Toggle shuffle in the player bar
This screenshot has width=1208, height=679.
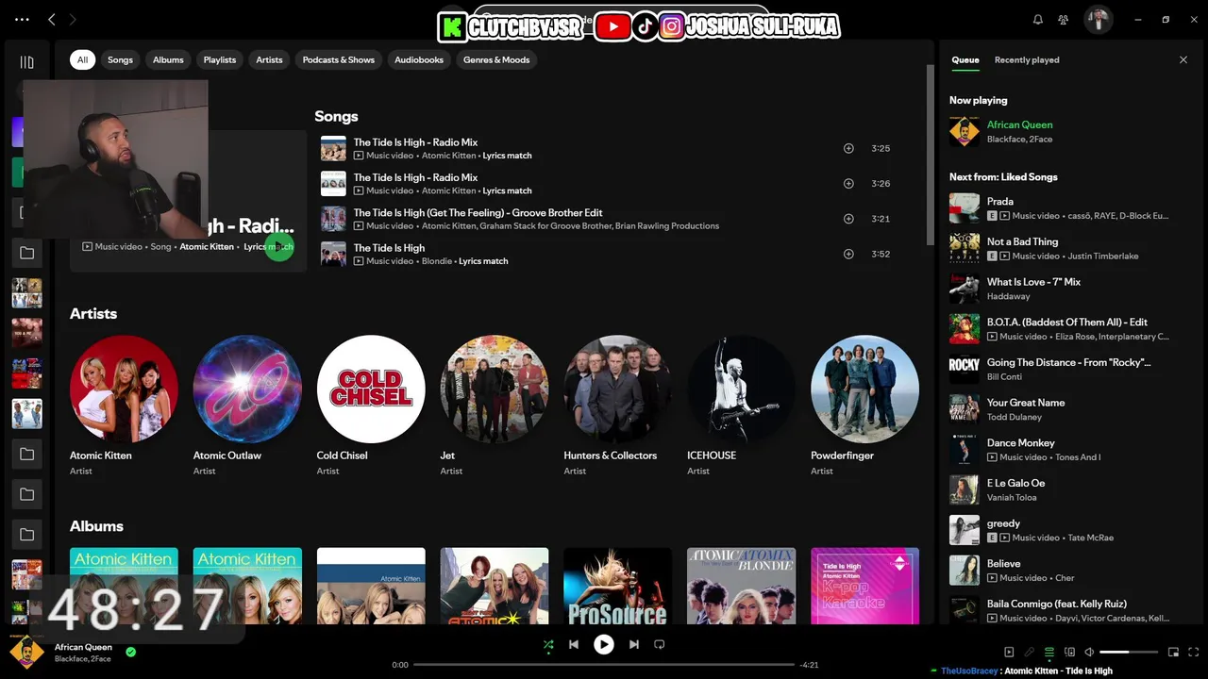[x=548, y=645]
